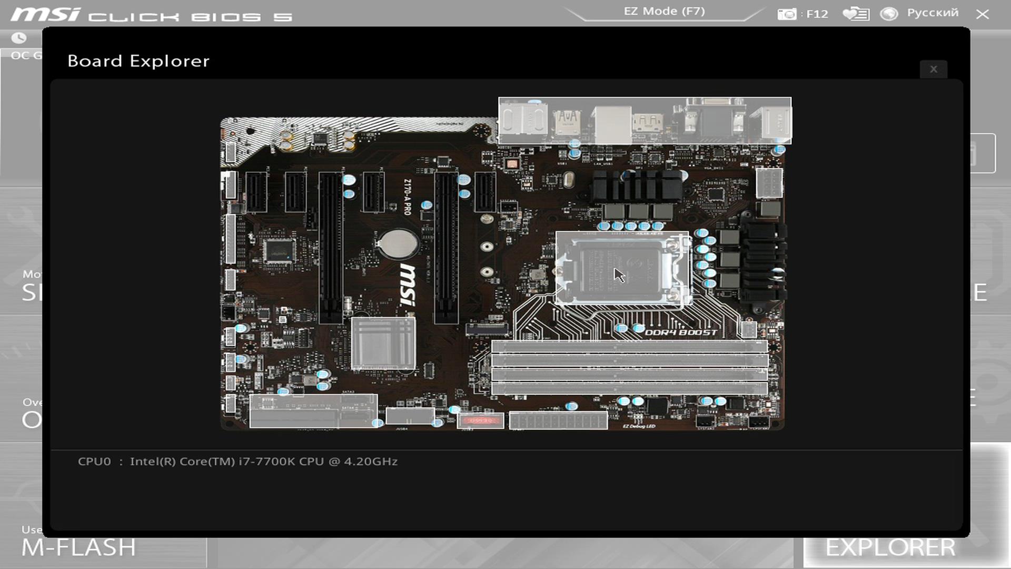Select the Русский language label
The height and width of the screenshot is (569, 1011).
pos(933,13)
